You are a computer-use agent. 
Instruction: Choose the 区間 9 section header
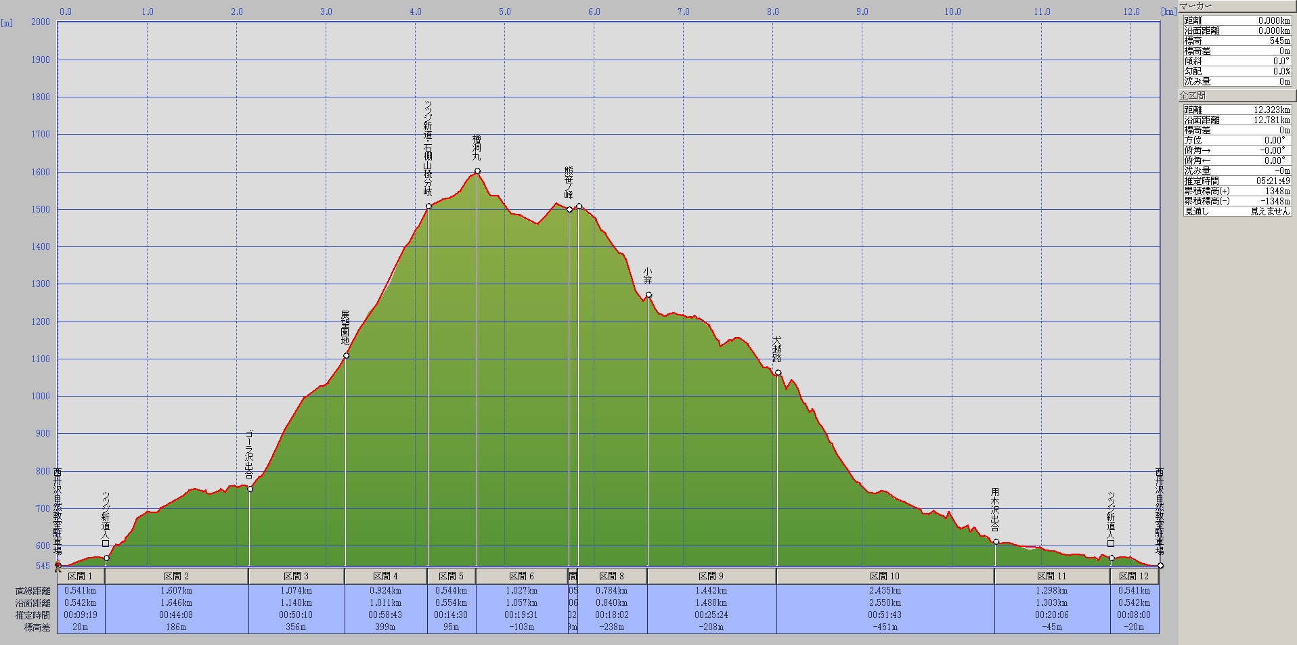click(x=711, y=576)
